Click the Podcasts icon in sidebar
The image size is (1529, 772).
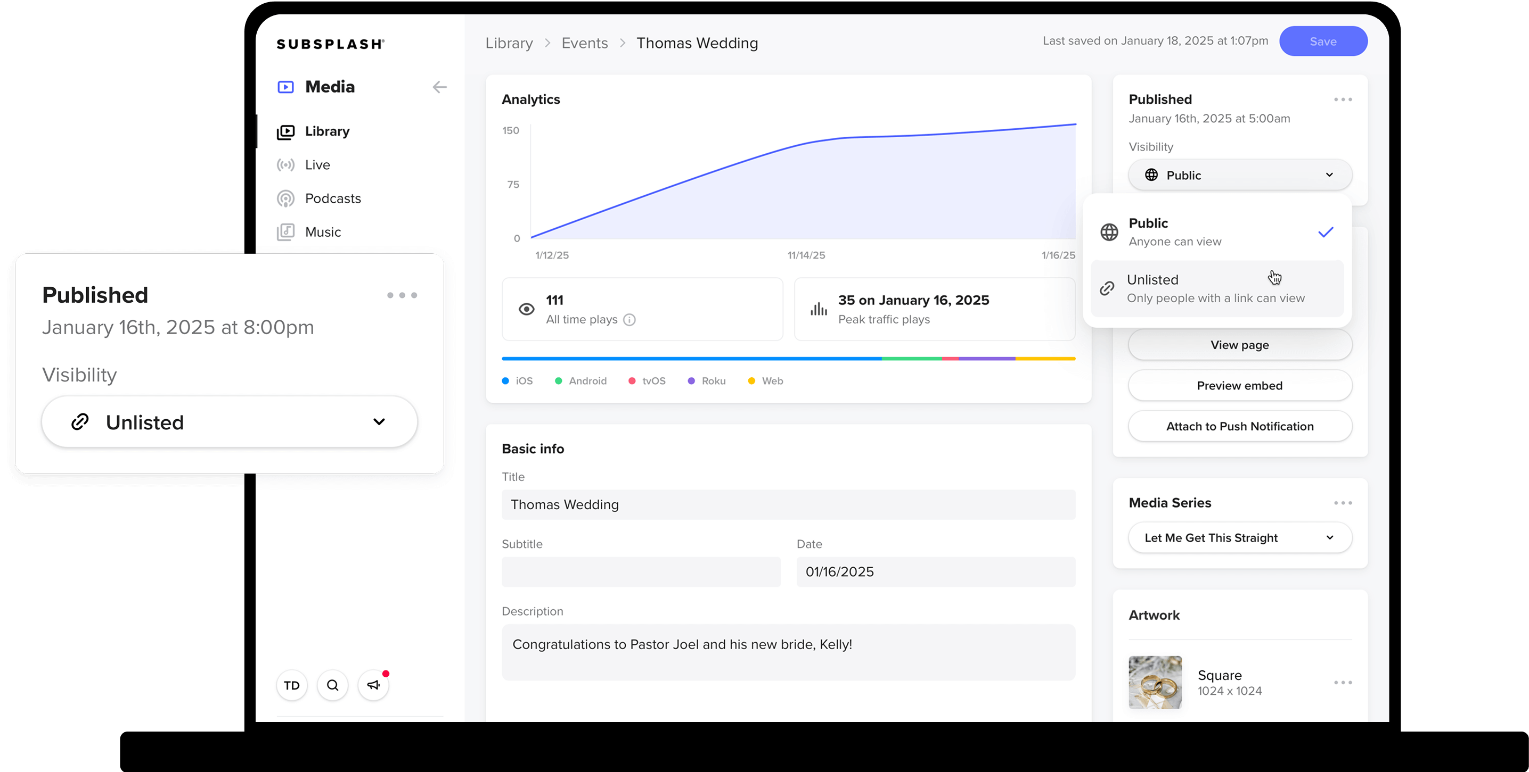(x=285, y=198)
